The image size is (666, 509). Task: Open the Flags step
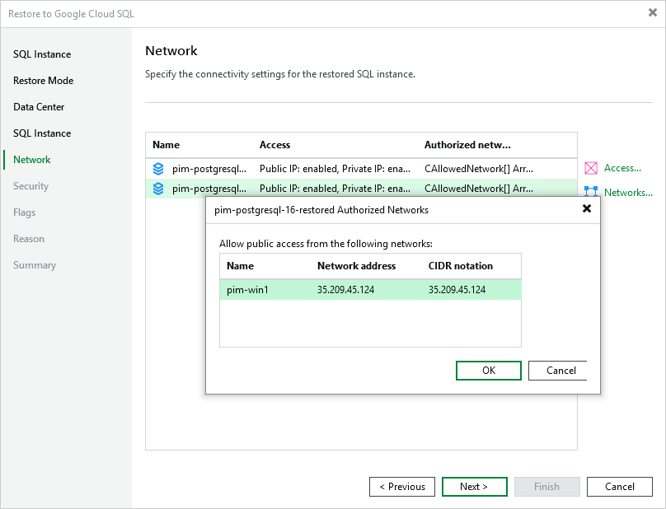tap(24, 212)
